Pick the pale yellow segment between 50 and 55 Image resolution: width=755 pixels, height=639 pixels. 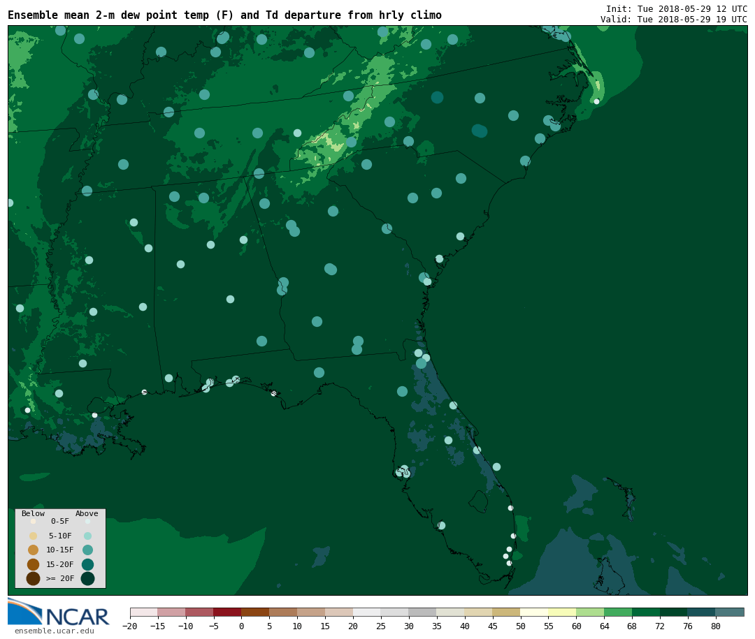click(x=535, y=612)
